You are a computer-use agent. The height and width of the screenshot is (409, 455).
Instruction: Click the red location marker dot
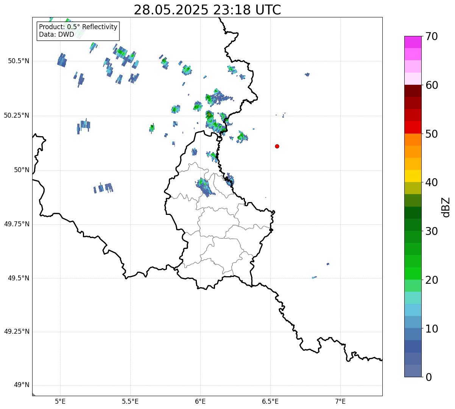tap(277, 146)
